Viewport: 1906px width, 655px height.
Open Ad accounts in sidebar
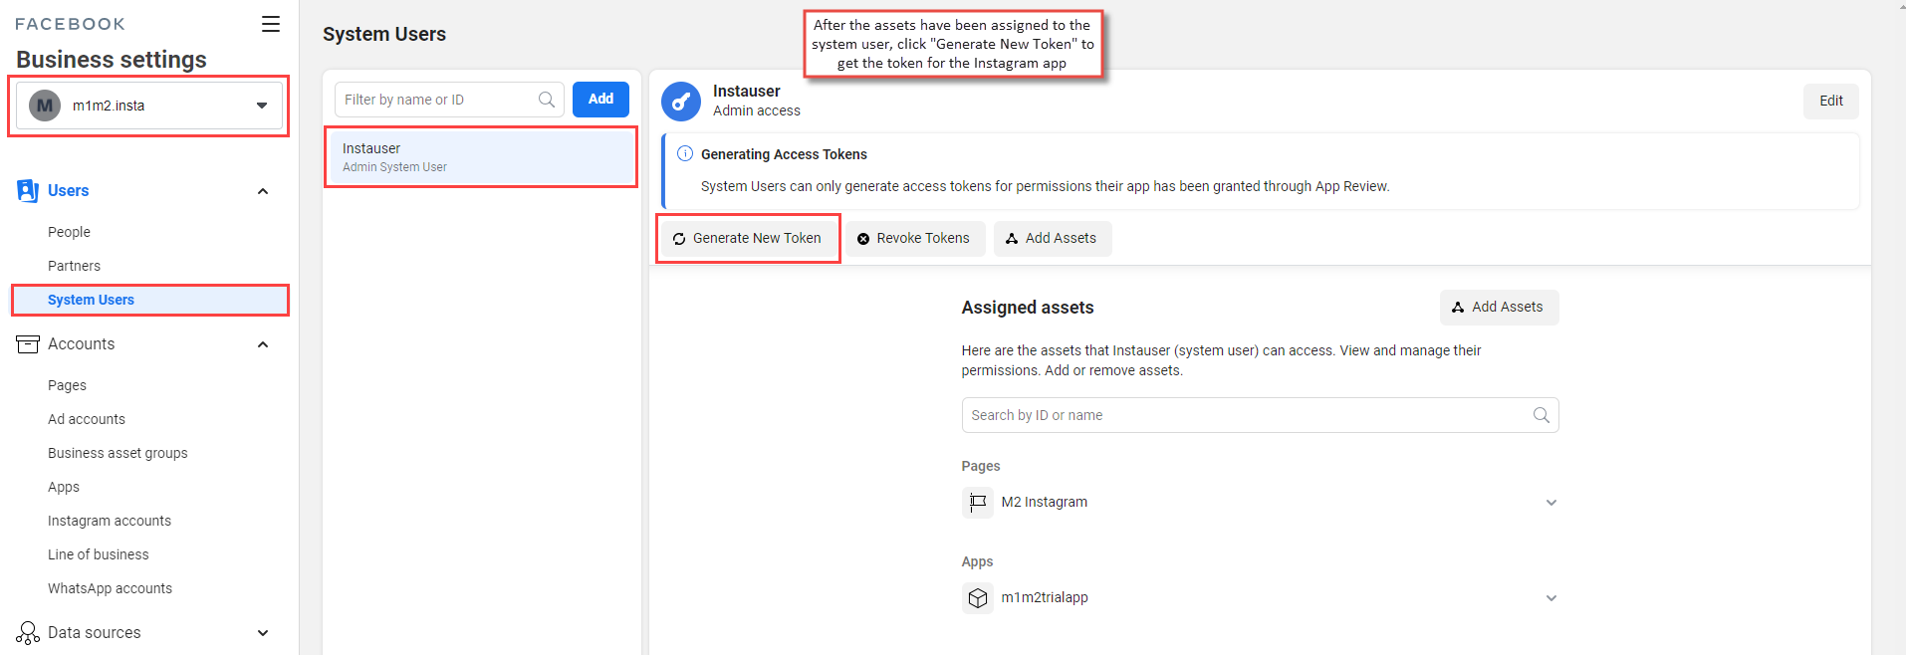pos(87,419)
